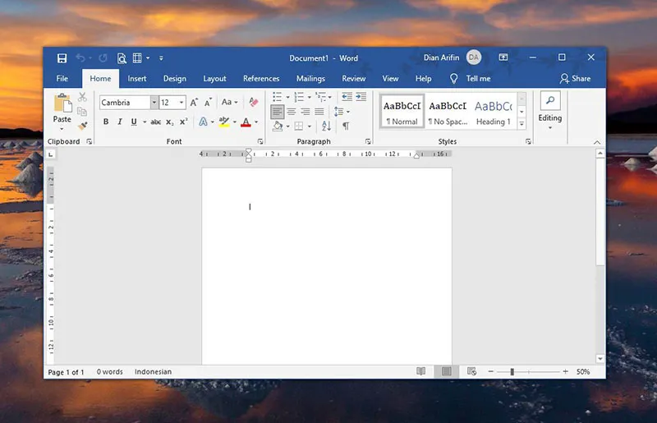The height and width of the screenshot is (423, 657).
Task: Click the Show/Hide paragraph marks icon
Action: 346,126
